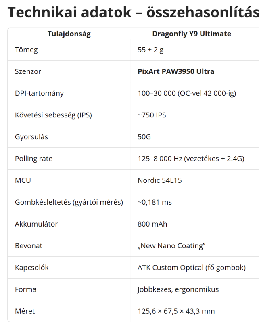Click the "Követési sebesség (IPS)" label
Image resolution: width=259 pixels, height=323 pixels.
53,115
